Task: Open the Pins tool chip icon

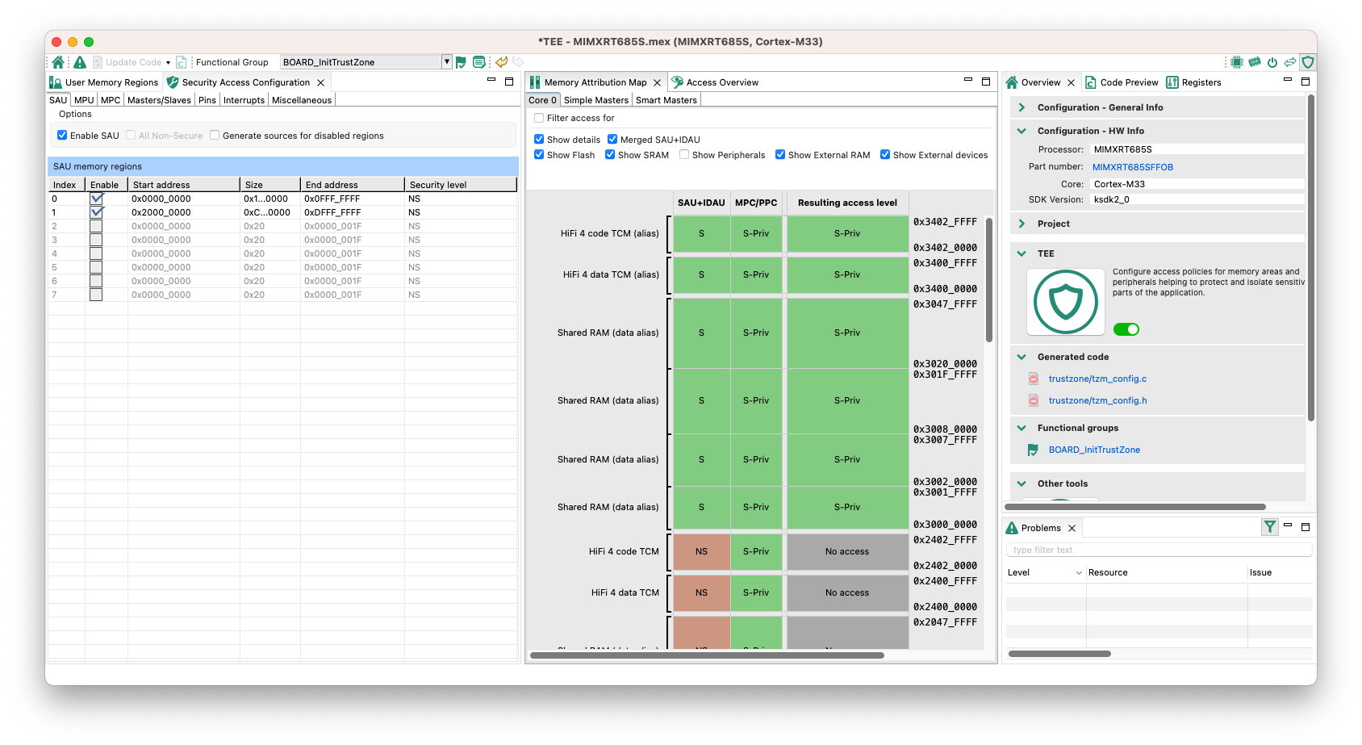Action: 1236,62
